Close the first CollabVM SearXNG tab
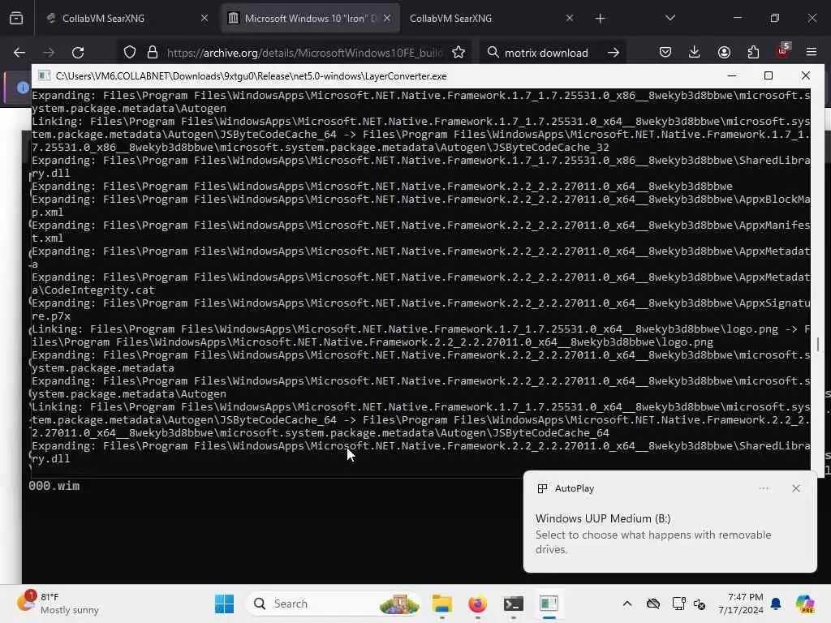The image size is (831, 623). (205, 18)
